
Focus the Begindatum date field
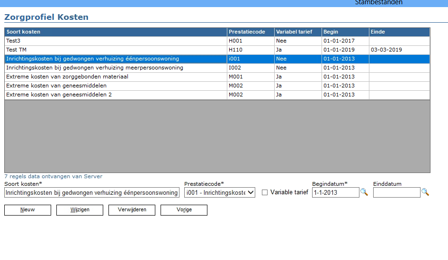(335, 192)
